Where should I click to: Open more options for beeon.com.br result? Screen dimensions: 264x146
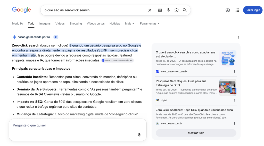234,123
